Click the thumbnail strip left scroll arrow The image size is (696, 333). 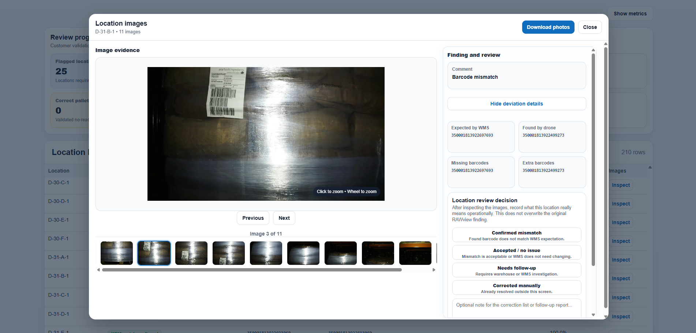[x=98, y=270]
